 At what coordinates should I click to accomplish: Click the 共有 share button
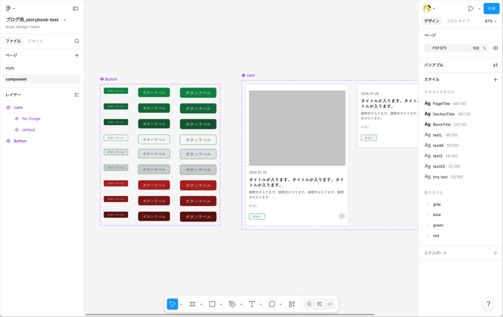[x=491, y=9]
